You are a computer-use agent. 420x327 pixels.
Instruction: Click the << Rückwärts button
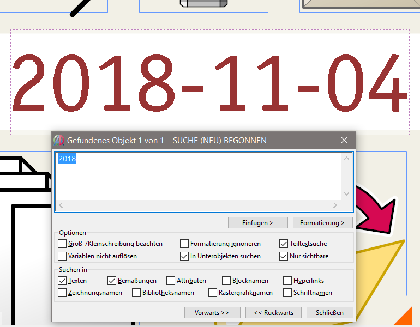coord(273,312)
